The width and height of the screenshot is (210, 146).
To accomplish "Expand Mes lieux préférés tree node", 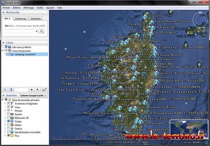I will coord(3,47).
